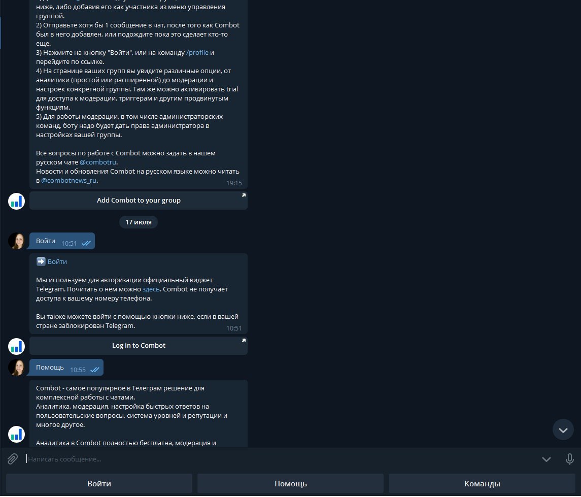Click the Log in to Combot button

click(x=139, y=346)
